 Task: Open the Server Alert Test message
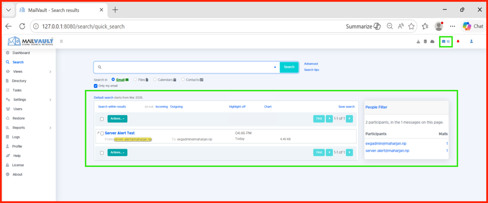click(x=120, y=133)
